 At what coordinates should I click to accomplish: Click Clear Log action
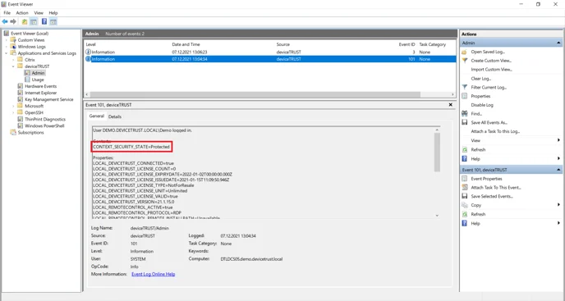481,79
